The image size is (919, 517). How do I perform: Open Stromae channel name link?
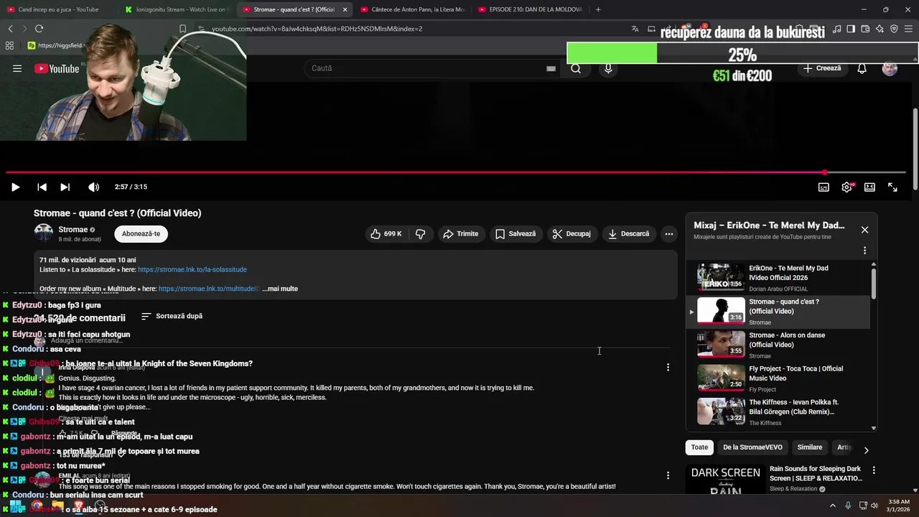tap(73, 230)
